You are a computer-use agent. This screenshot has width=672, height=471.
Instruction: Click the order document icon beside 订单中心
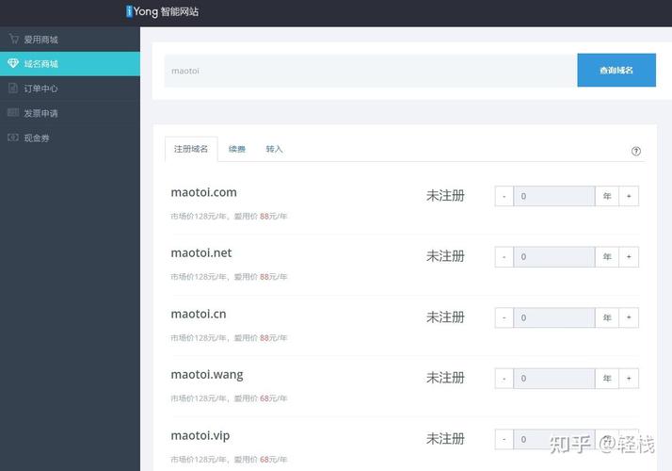[x=13, y=89]
